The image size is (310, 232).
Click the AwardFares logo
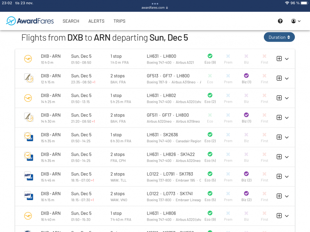[x=30, y=21]
